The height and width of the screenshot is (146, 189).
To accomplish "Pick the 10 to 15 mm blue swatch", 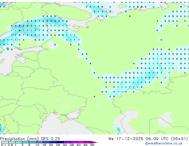I will [x=40, y=142].
